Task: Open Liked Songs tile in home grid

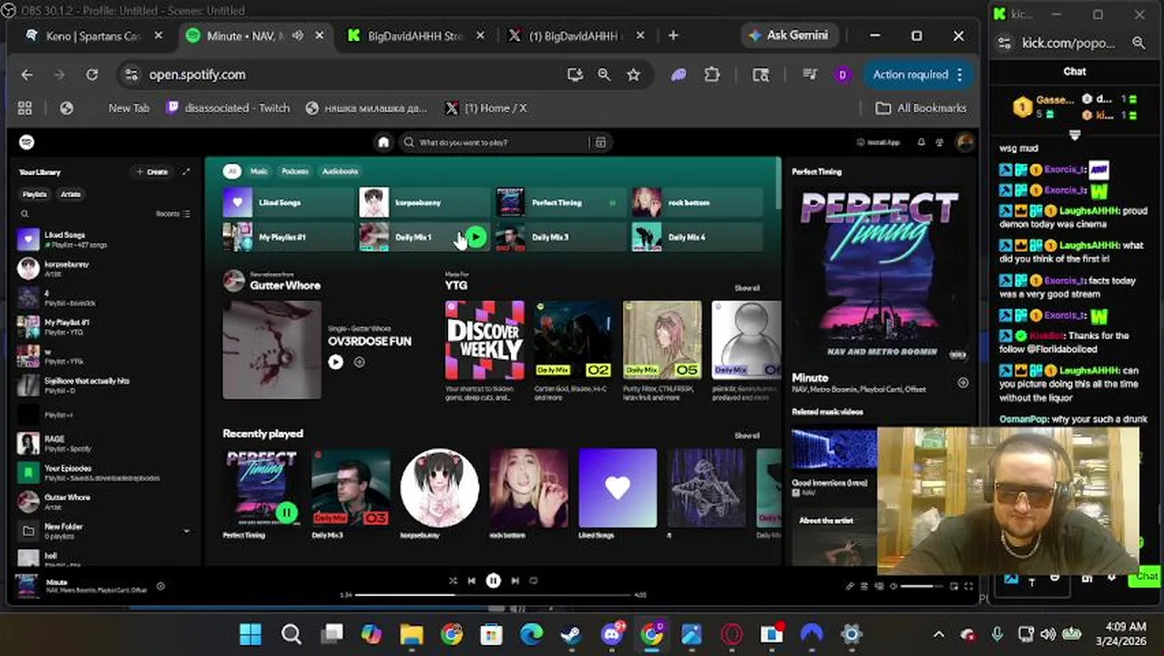Action: [x=288, y=202]
